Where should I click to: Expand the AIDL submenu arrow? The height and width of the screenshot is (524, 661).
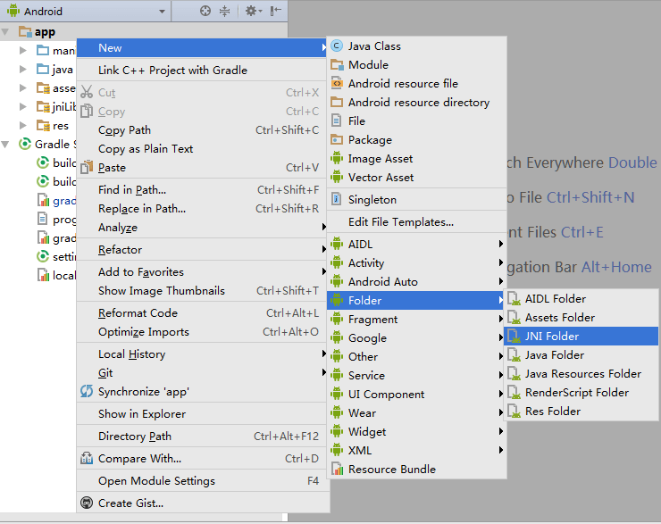501,244
